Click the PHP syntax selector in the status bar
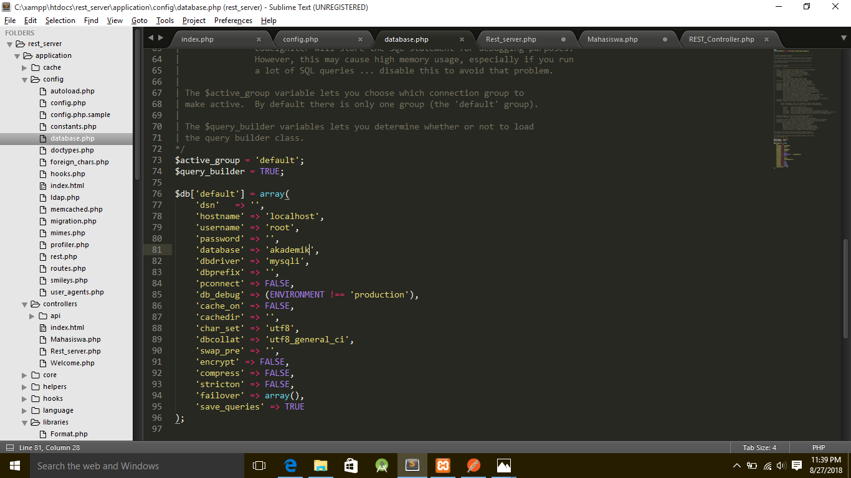Image resolution: width=851 pixels, height=478 pixels. click(818, 448)
